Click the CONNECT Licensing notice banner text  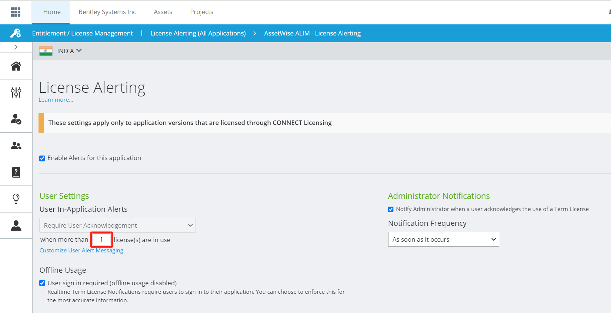point(190,123)
